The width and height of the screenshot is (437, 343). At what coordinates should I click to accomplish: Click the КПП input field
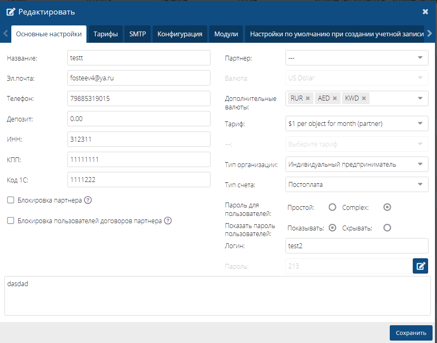pos(139,159)
